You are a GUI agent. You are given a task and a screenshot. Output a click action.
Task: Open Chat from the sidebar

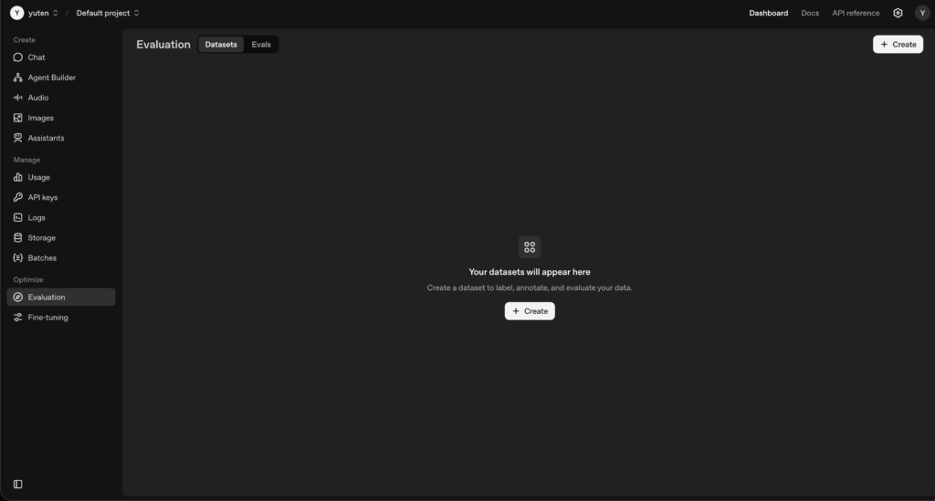point(37,57)
